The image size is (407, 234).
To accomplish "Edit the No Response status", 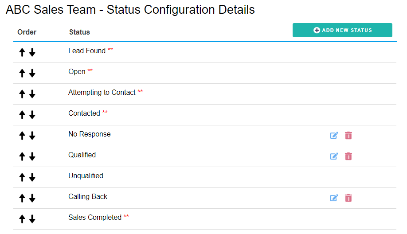I will pyautogui.click(x=334, y=136).
